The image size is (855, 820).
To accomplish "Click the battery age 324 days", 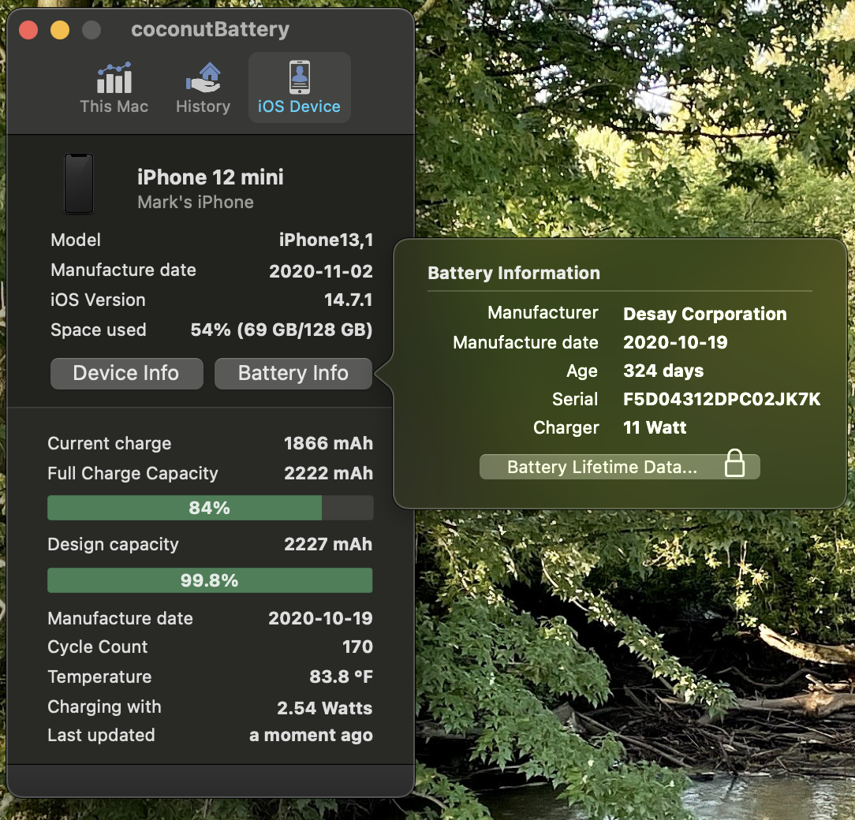I will pyautogui.click(x=663, y=371).
